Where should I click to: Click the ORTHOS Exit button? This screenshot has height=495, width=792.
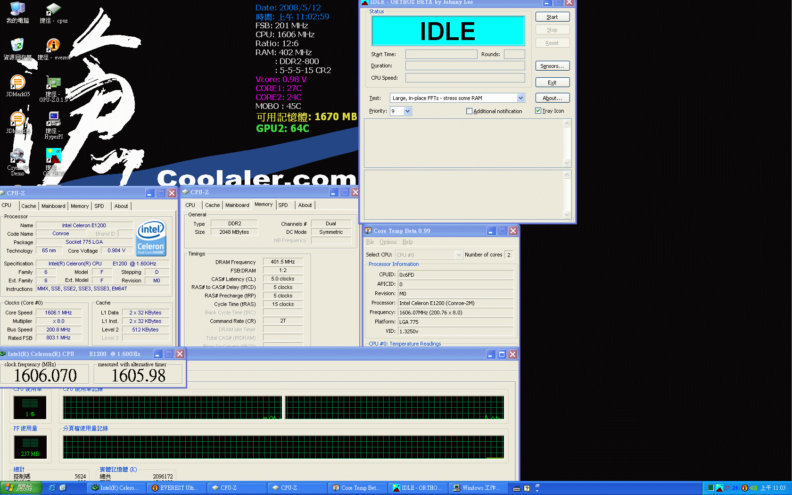pos(553,82)
